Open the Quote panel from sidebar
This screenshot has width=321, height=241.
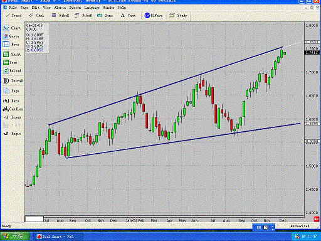point(12,36)
